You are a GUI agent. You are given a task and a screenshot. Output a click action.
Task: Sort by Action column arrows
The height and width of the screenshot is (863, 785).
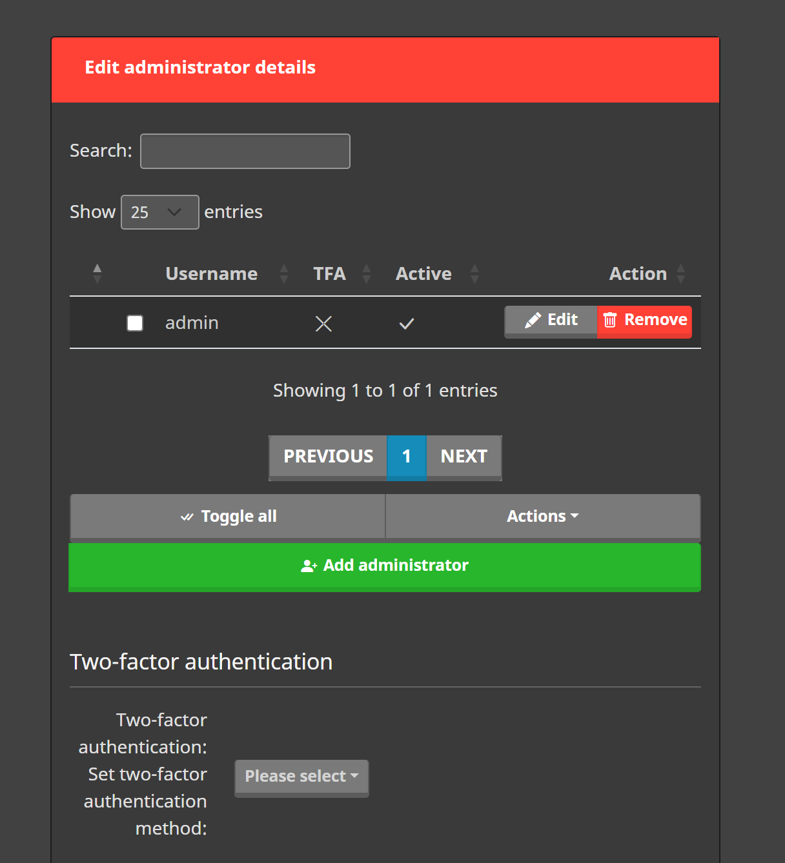click(681, 273)
